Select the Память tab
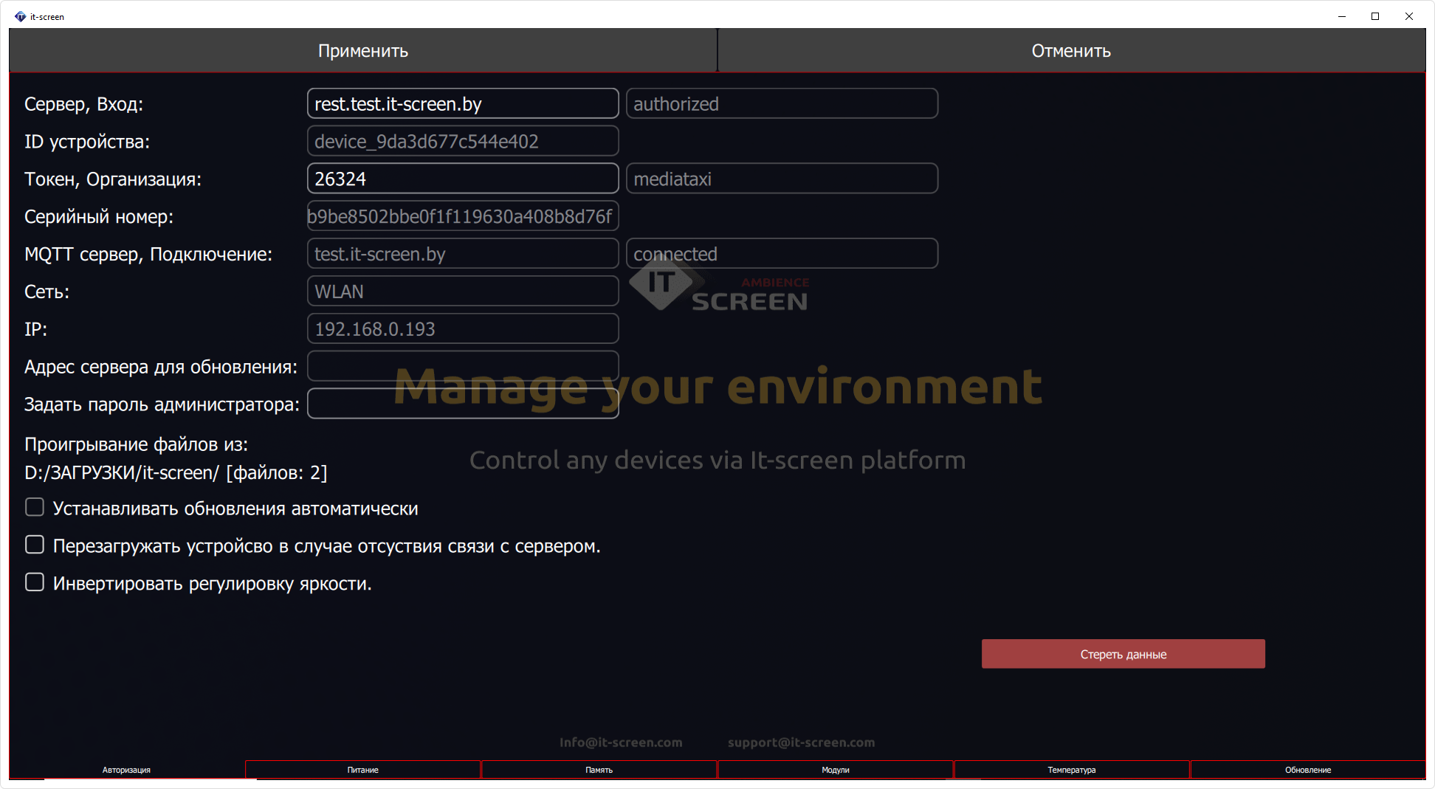The height and width of the screenshot is (789, 1435). [x=599, y=770]
